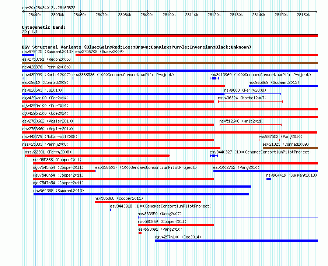
Task: Open the esv2756708 (Gusev2009) variant label
Action: tap(100, 52)
